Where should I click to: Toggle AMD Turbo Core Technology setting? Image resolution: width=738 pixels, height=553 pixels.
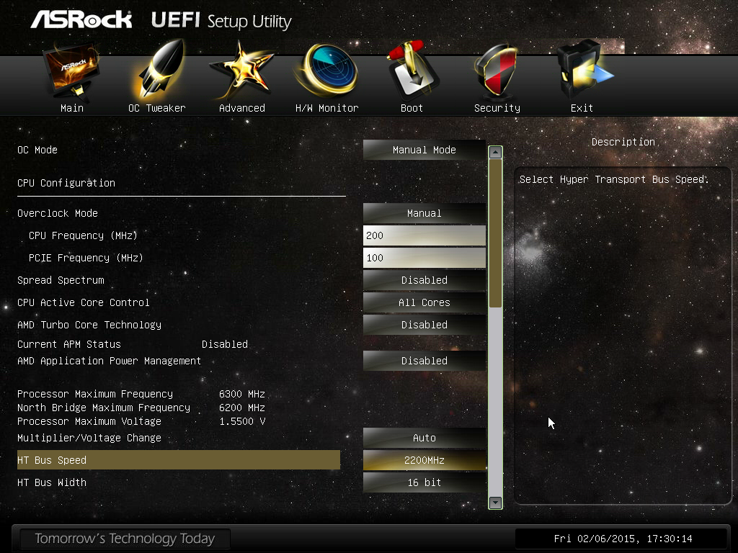[424, 325]
